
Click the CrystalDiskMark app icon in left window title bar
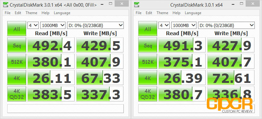(6, 5)
